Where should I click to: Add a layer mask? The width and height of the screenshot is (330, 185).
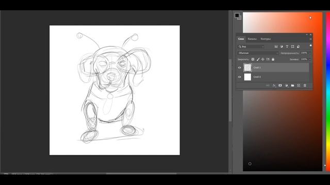coord(280,85)
